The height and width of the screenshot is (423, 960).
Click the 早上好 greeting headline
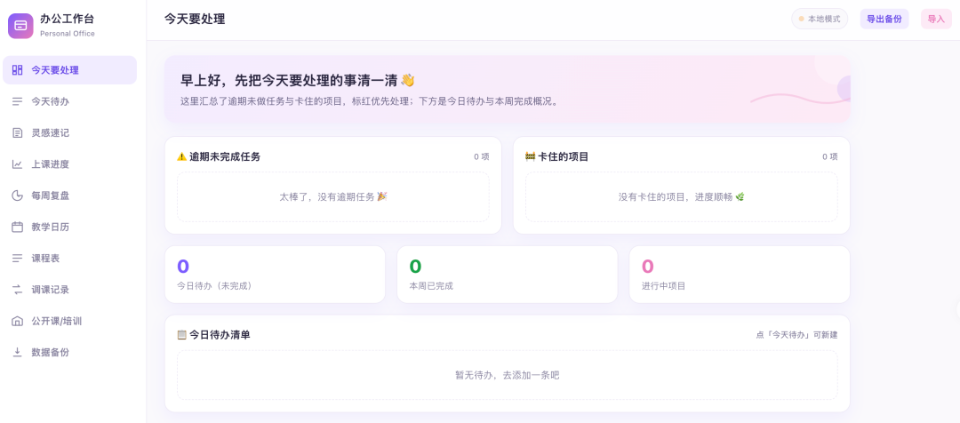click(x=298, y=80)
